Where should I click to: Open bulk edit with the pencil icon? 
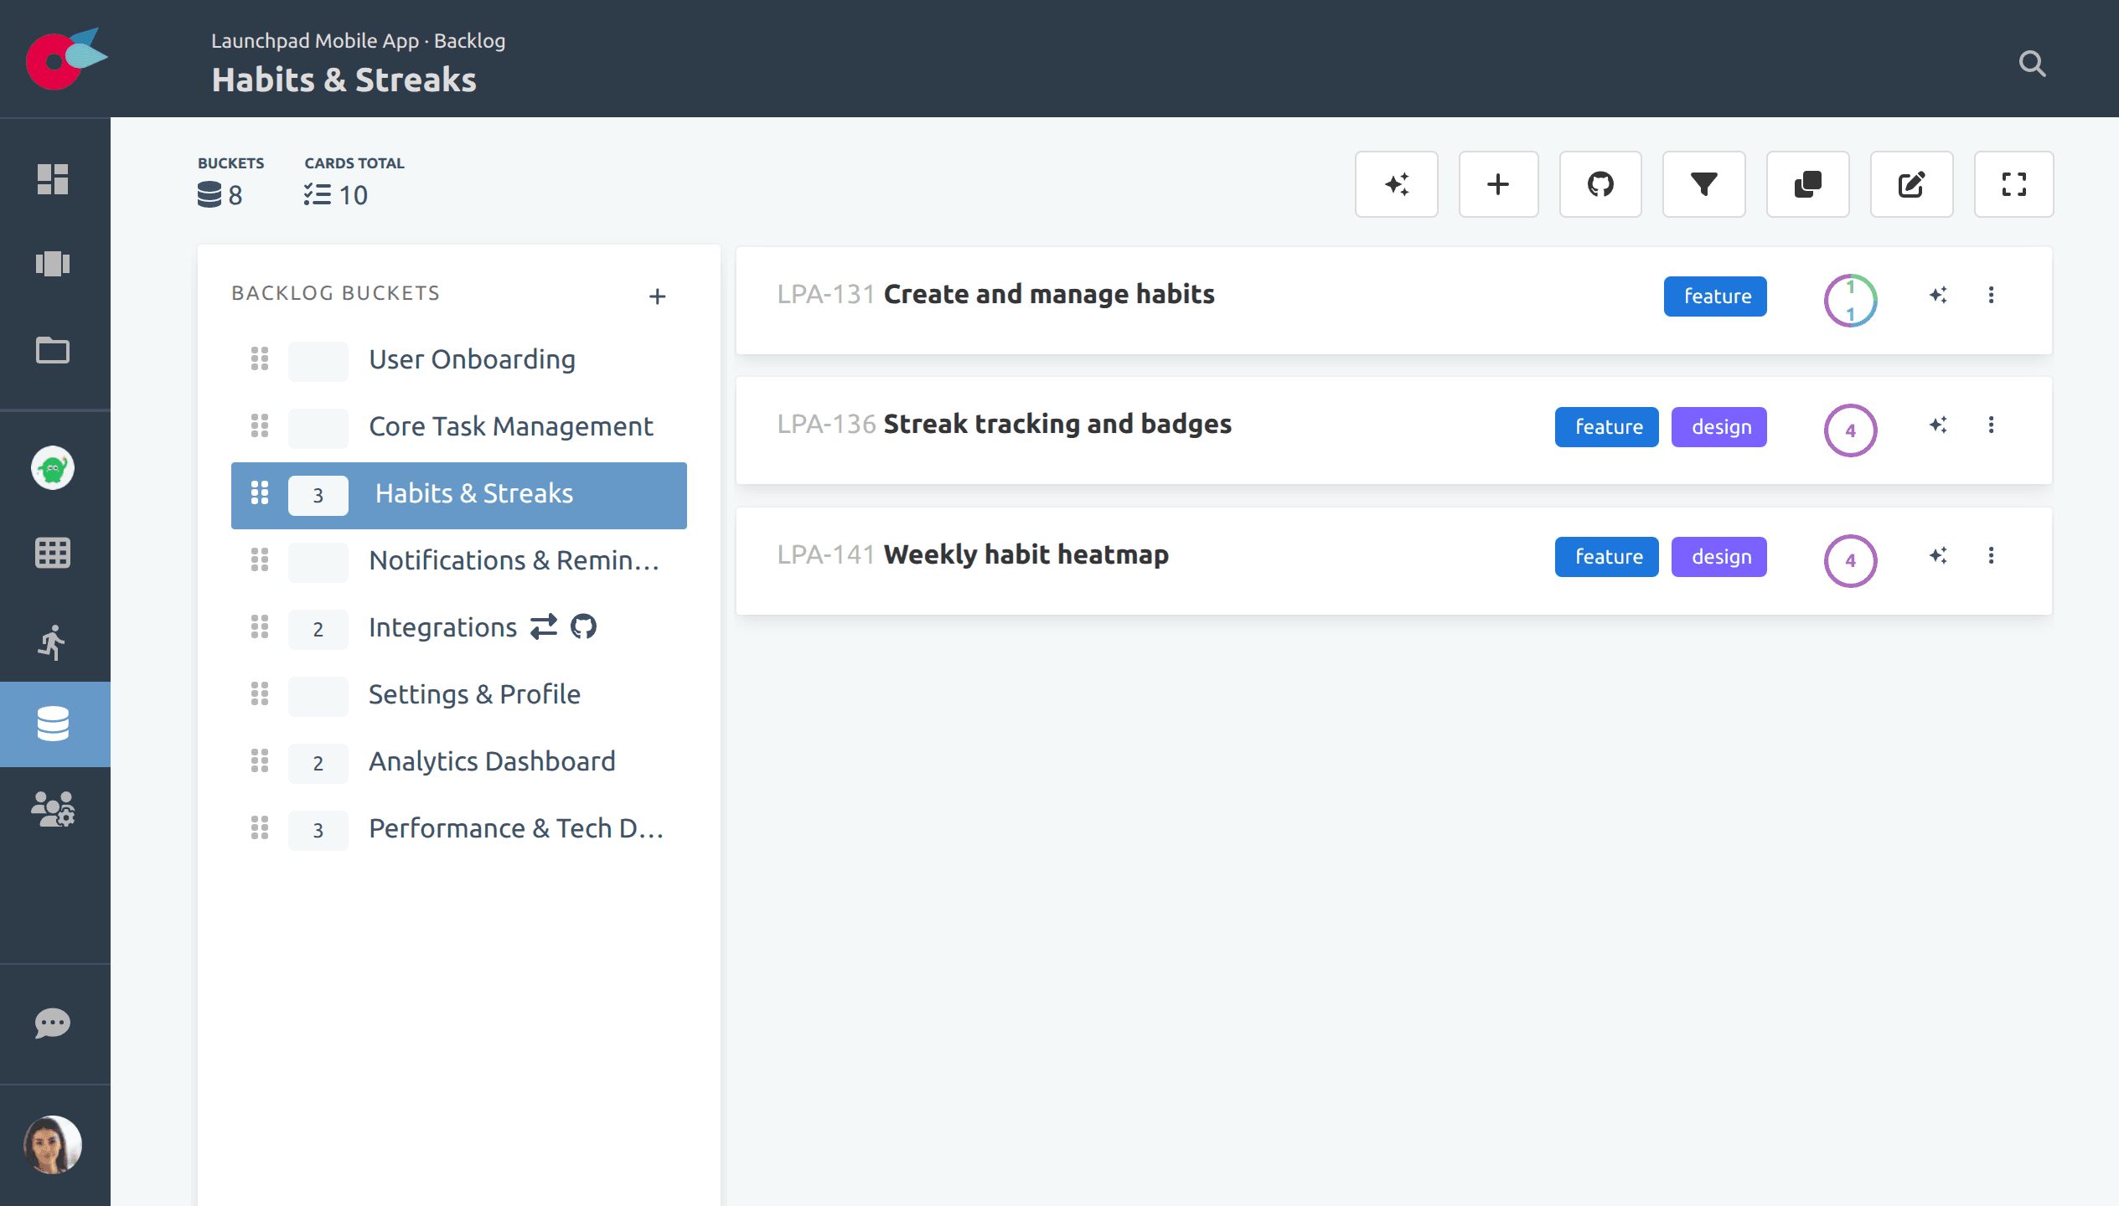[x=1911, y=184]
